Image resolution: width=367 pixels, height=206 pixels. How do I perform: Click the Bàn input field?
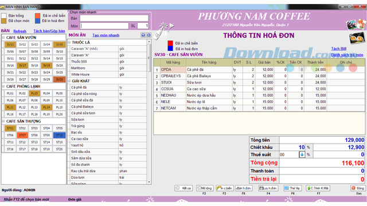[114, 18]
